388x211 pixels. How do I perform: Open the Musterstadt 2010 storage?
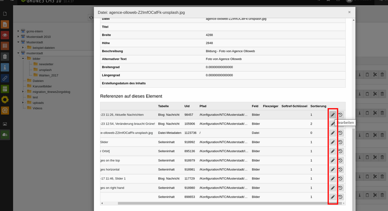[x=38, y=37]
